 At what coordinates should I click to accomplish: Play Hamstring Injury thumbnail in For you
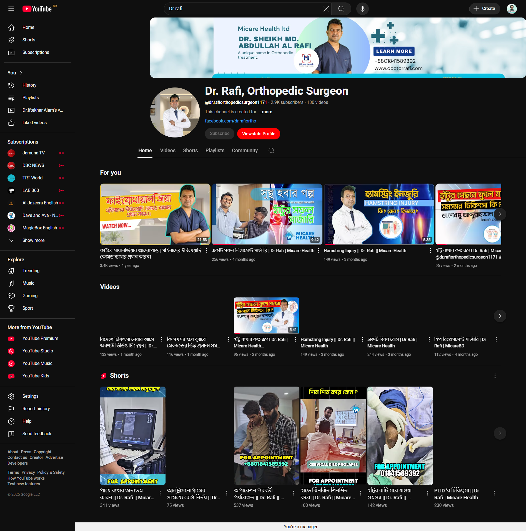click(x=379, y=214)
